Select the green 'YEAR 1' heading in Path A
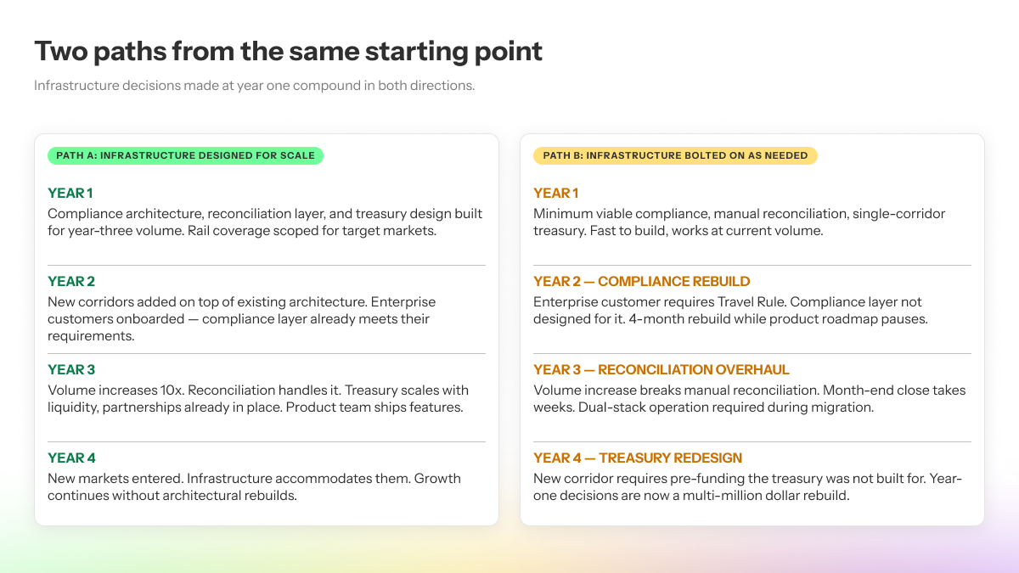Viewport: 1019px width, 573px height. coord(70,194)
